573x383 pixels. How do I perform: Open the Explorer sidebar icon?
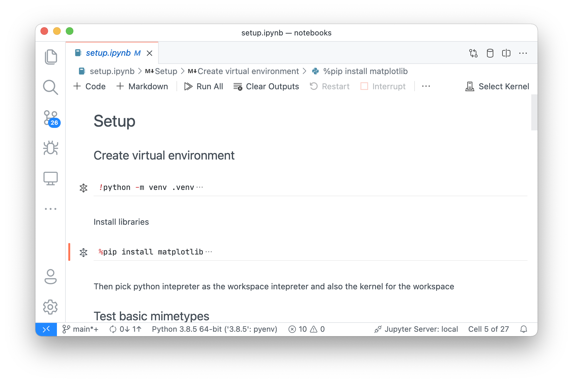51,56
